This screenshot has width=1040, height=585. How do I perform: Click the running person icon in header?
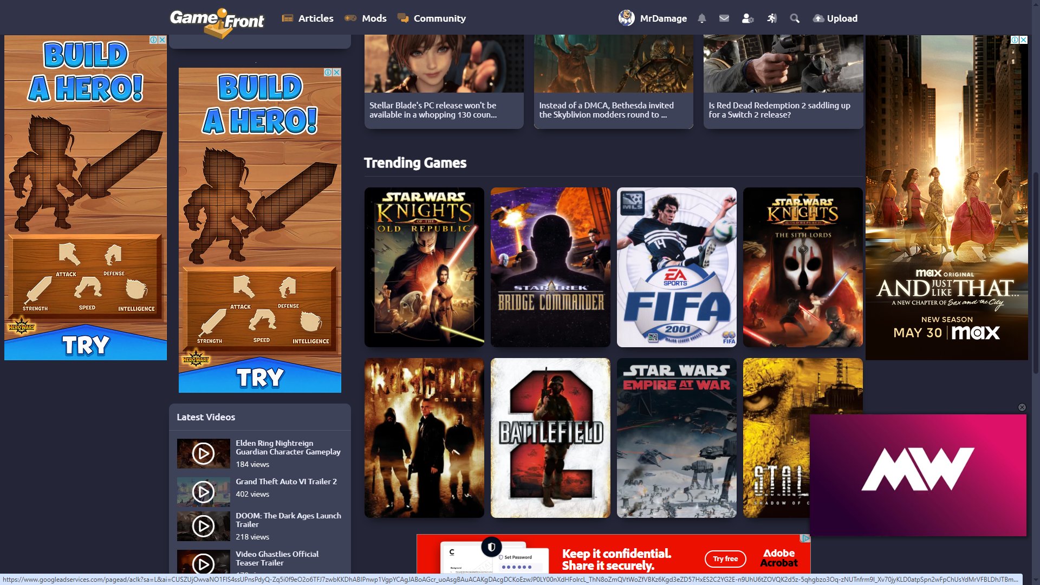(x=772, y=18)
